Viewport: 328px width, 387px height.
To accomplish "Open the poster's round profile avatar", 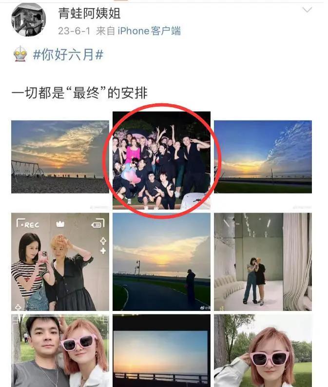I will 28,20.
